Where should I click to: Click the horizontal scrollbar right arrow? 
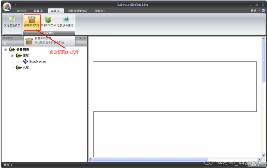click(x=259, y=159)
